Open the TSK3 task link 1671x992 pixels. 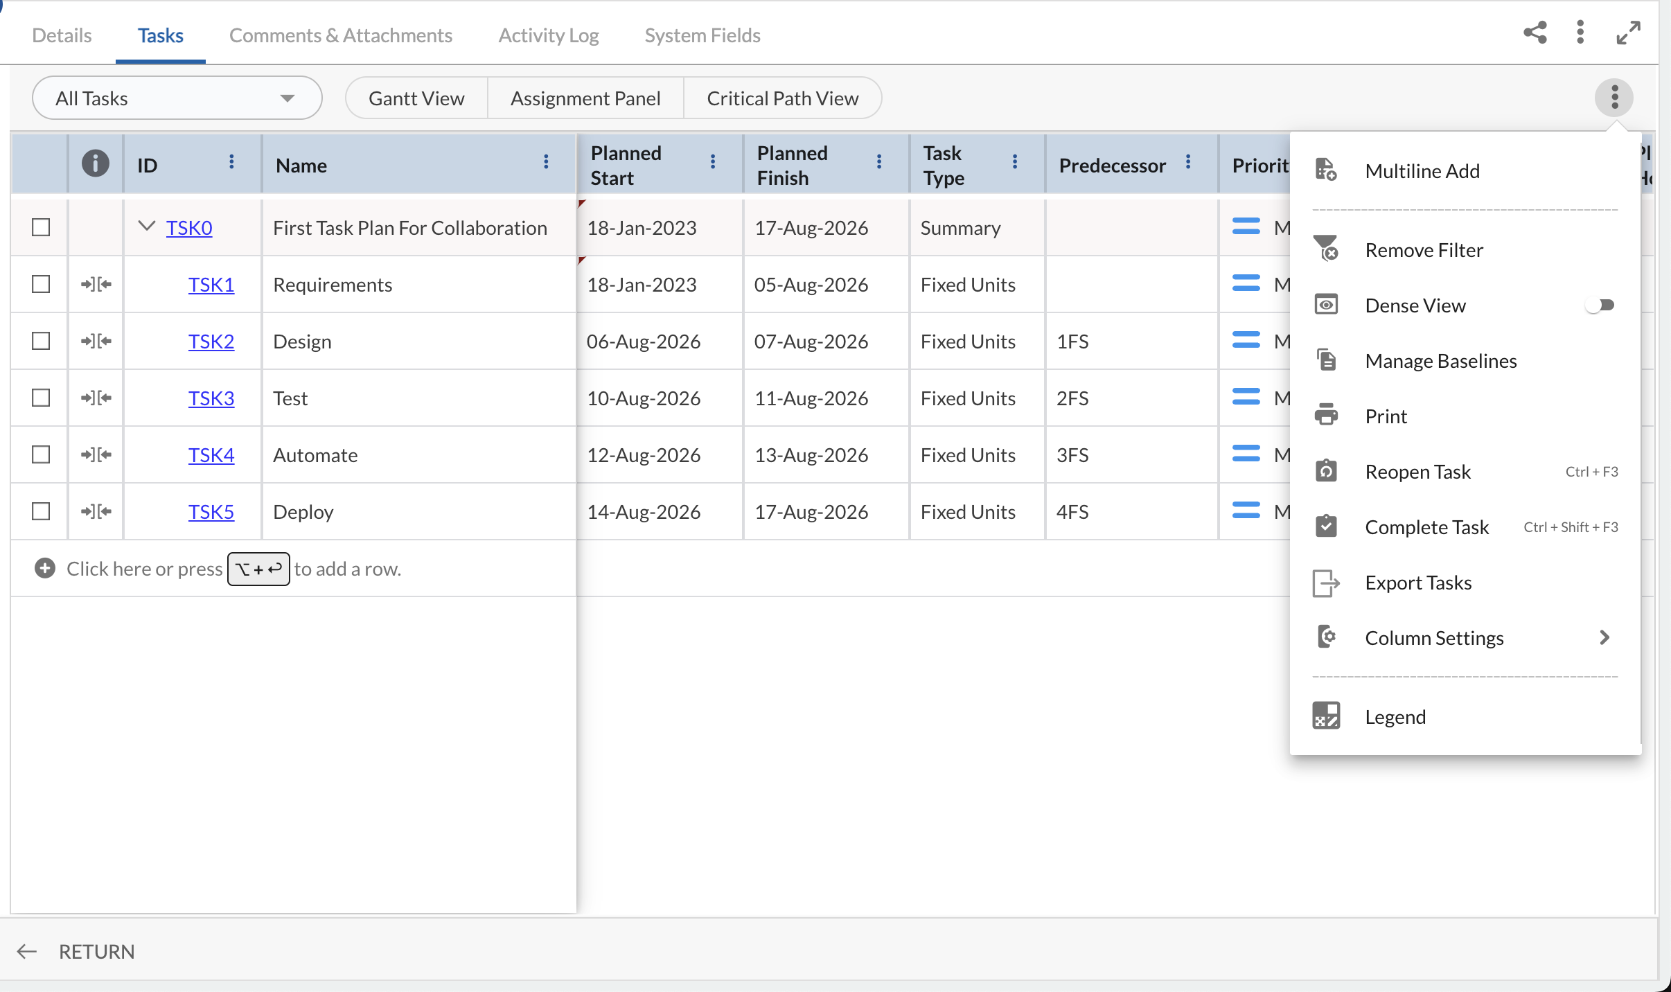click(x=211, y=398)
